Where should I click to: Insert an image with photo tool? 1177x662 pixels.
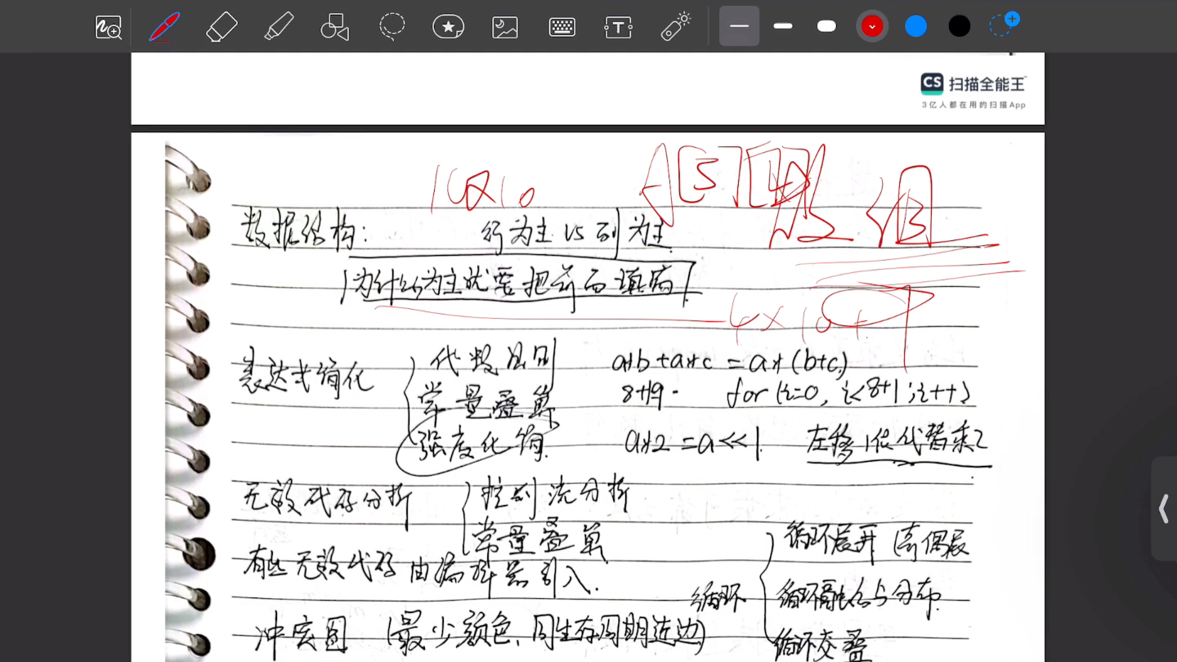[505, 27]
